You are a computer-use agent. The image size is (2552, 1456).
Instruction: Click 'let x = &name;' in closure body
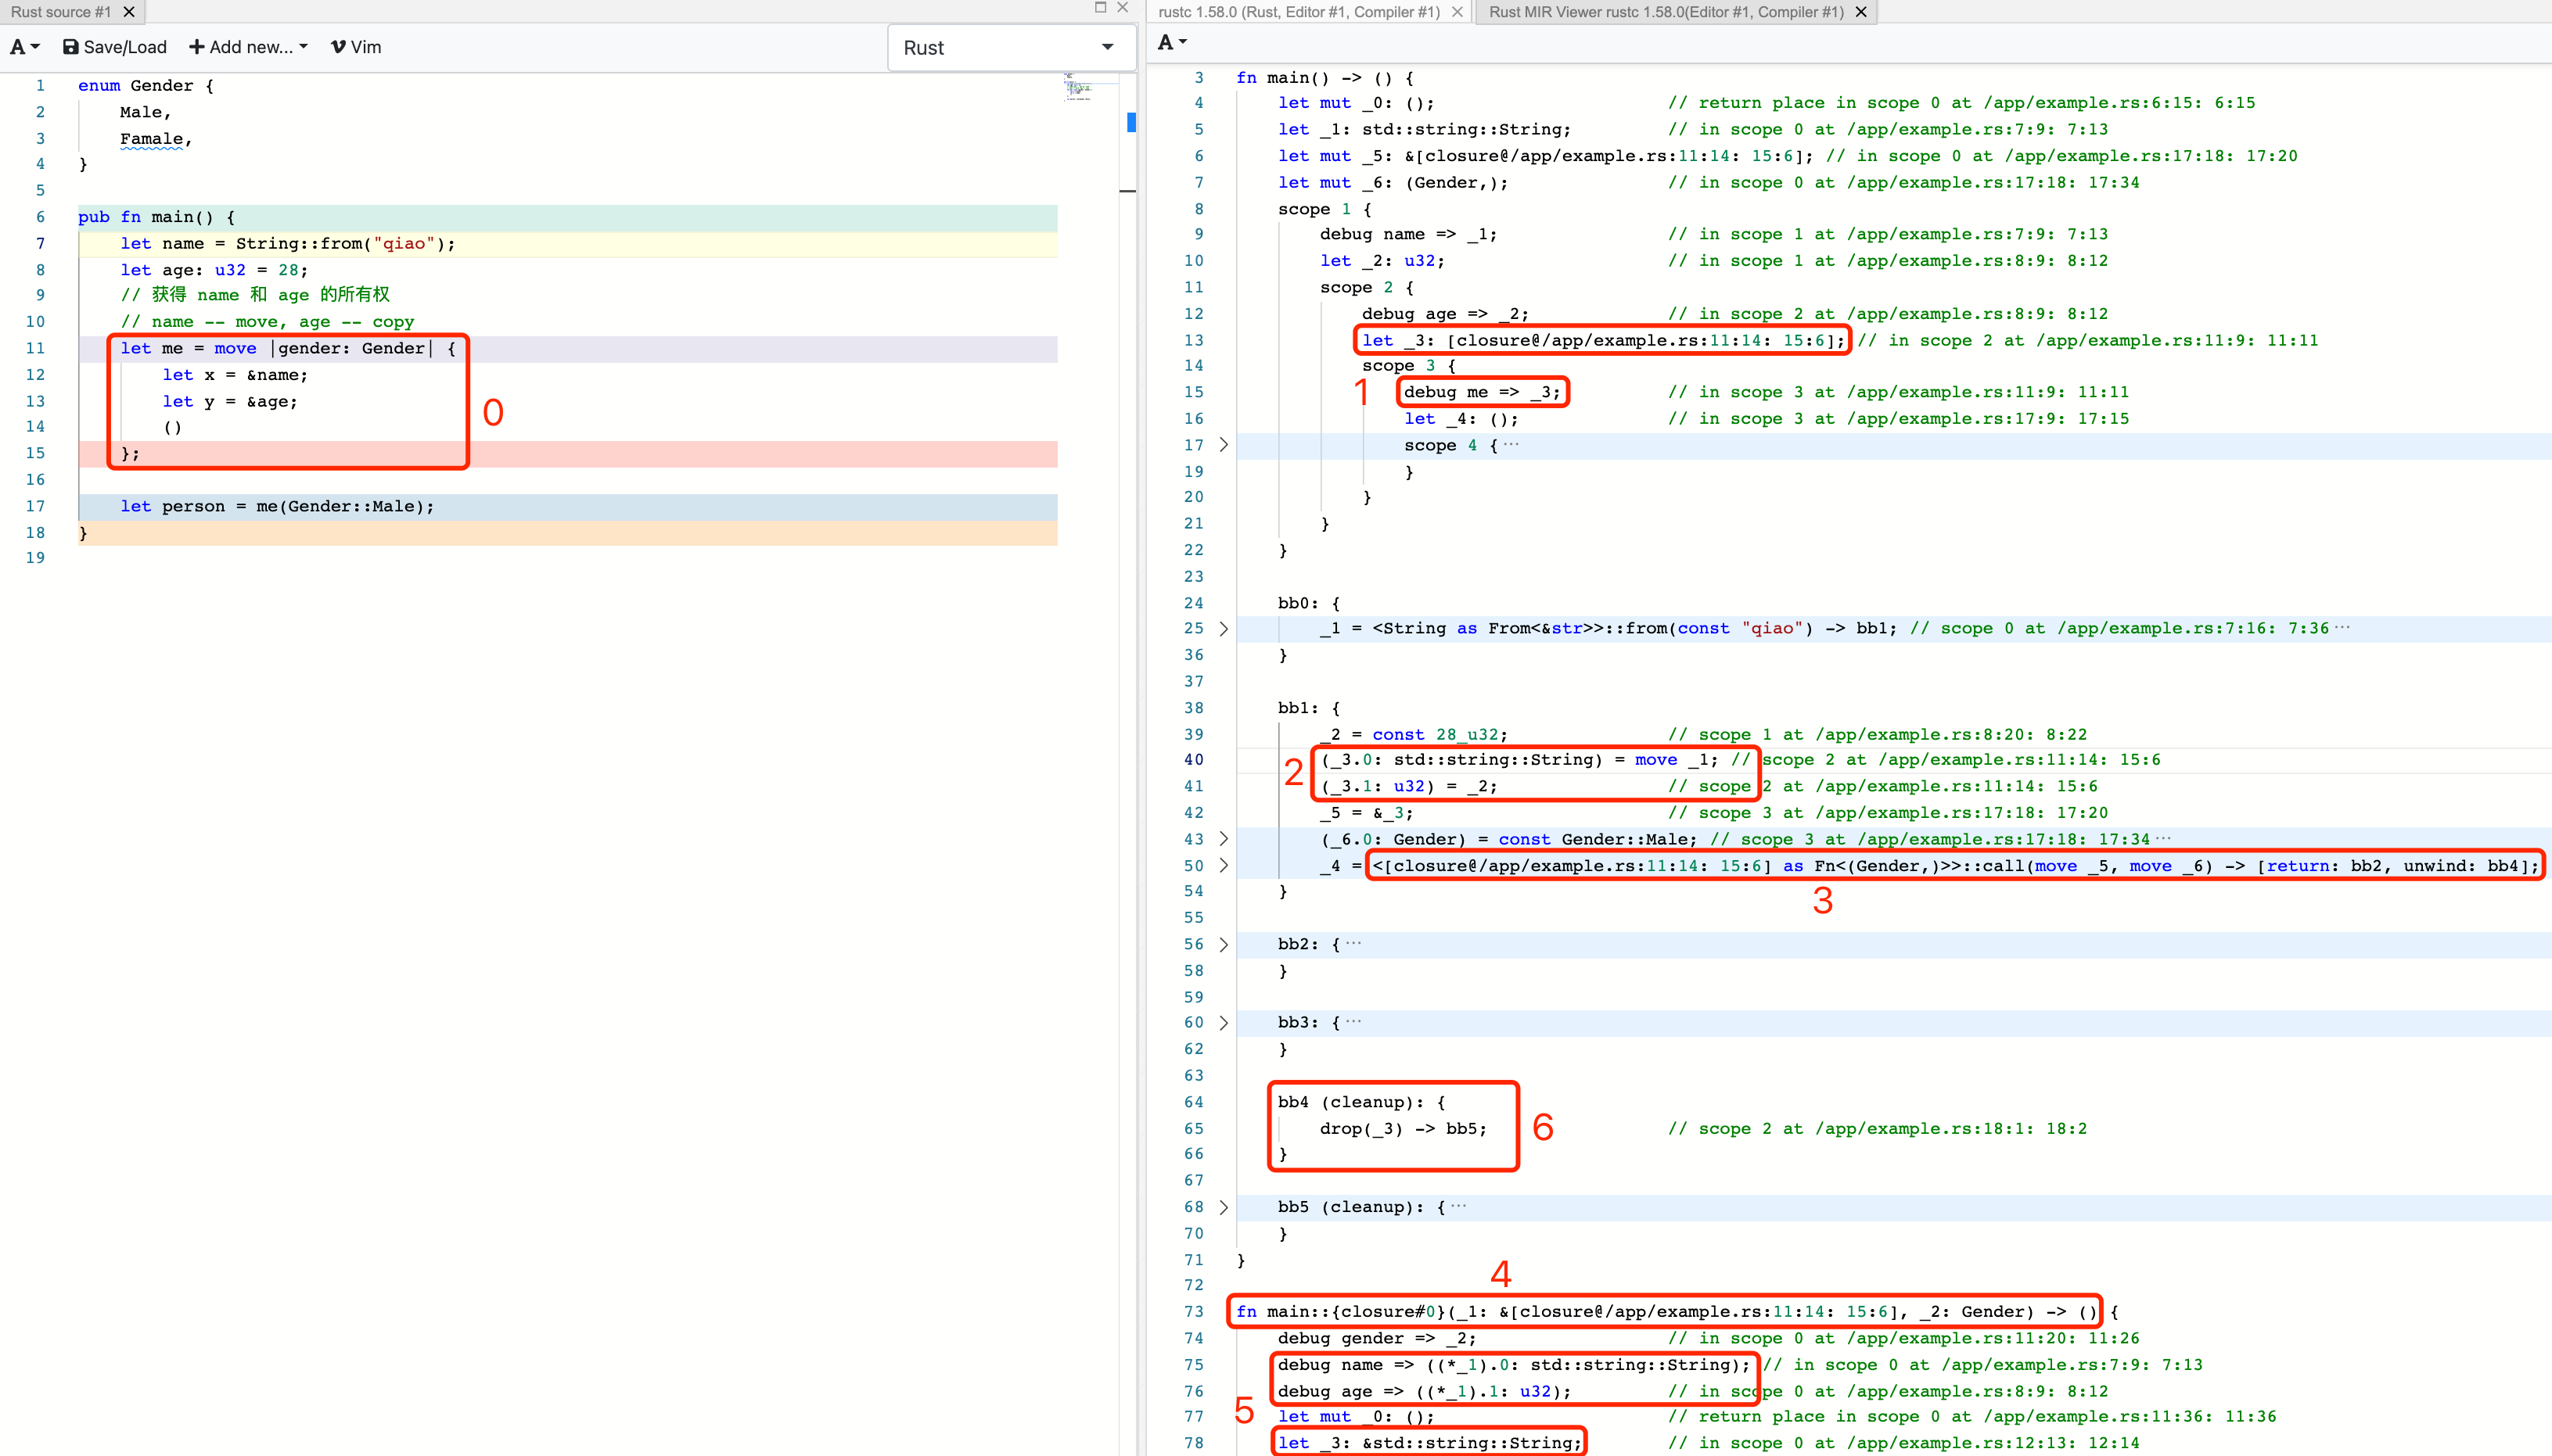tap(235, 375)
